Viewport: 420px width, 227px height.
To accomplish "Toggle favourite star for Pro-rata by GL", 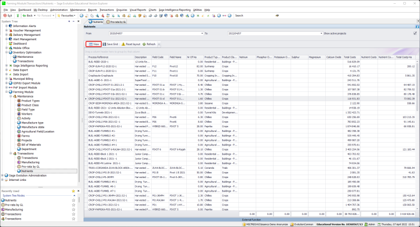I will pyautogui.click(x=73, y=205).
